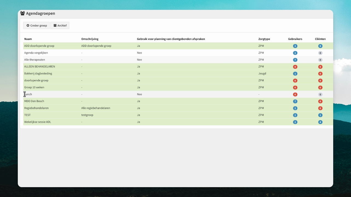Image resolution: width=351 pixels, height=197 pixels.
Task: Click the clients badge for Wekelijkse sessie ADL
Action: pos(320,122)
